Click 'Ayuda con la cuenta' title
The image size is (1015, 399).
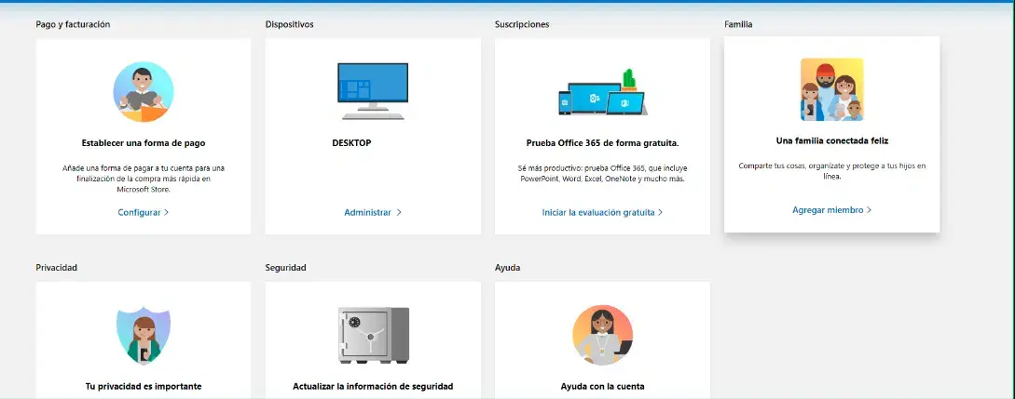point(603,387)
